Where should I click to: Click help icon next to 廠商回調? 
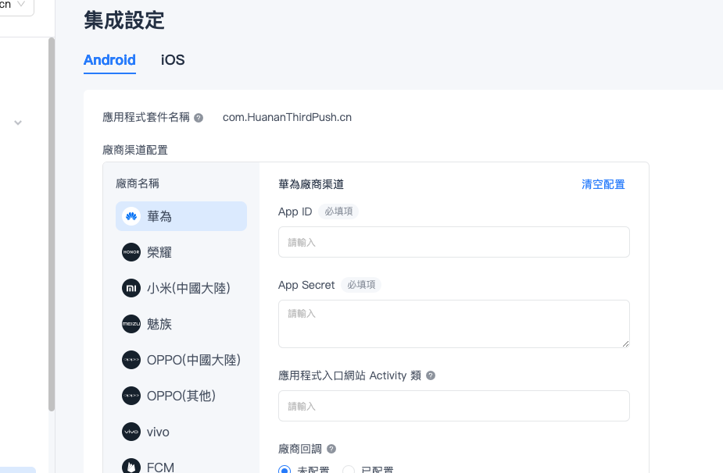(331, 449)
